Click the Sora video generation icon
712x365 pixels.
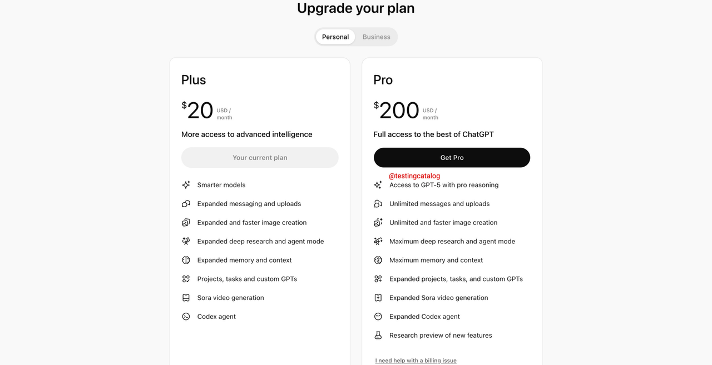pos(186,298)
